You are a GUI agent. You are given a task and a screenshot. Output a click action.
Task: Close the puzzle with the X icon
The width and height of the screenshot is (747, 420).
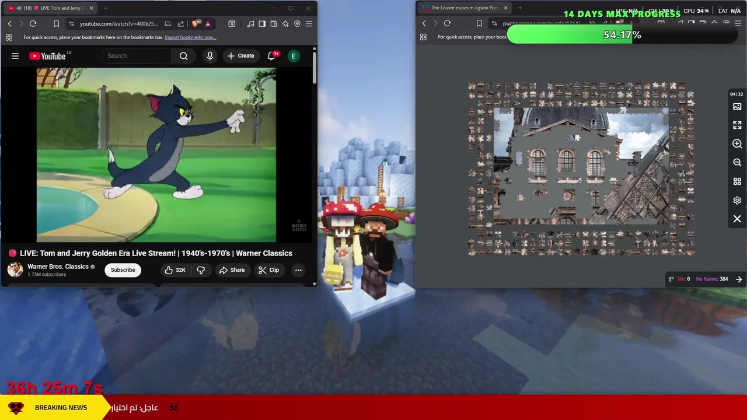737,219
